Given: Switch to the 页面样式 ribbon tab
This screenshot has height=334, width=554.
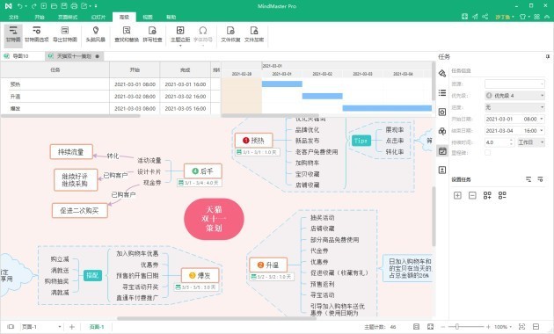Looking at the screenshot, I should 68,17.
